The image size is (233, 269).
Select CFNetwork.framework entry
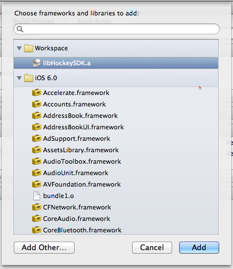[x=116, y=207]
